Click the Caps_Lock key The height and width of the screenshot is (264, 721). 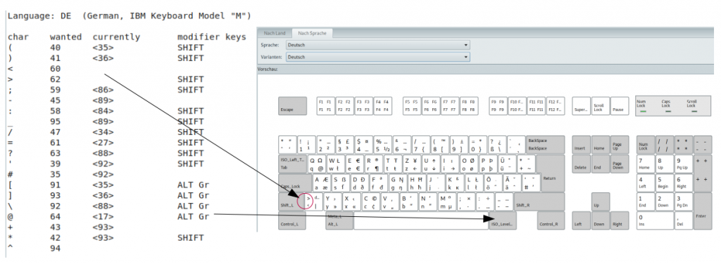295,183
